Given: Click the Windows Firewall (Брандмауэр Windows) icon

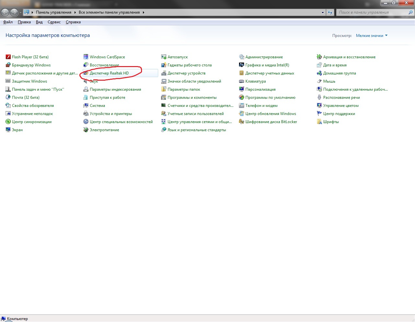Looking at the screenshot, I should coord(8,65).
